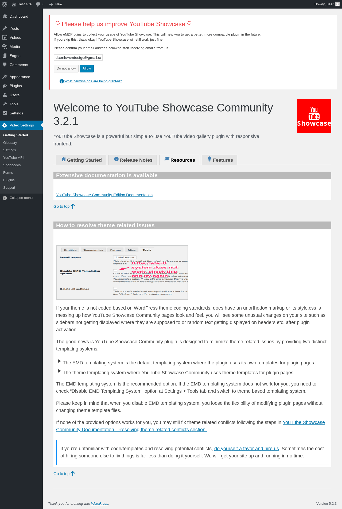Open the comments bubble icon in admin bar

38,4
